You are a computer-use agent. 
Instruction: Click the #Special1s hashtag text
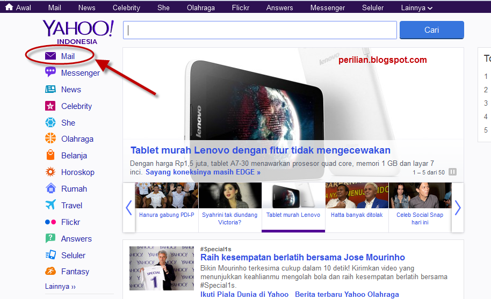pyautogui.click(x=216, y=249)
